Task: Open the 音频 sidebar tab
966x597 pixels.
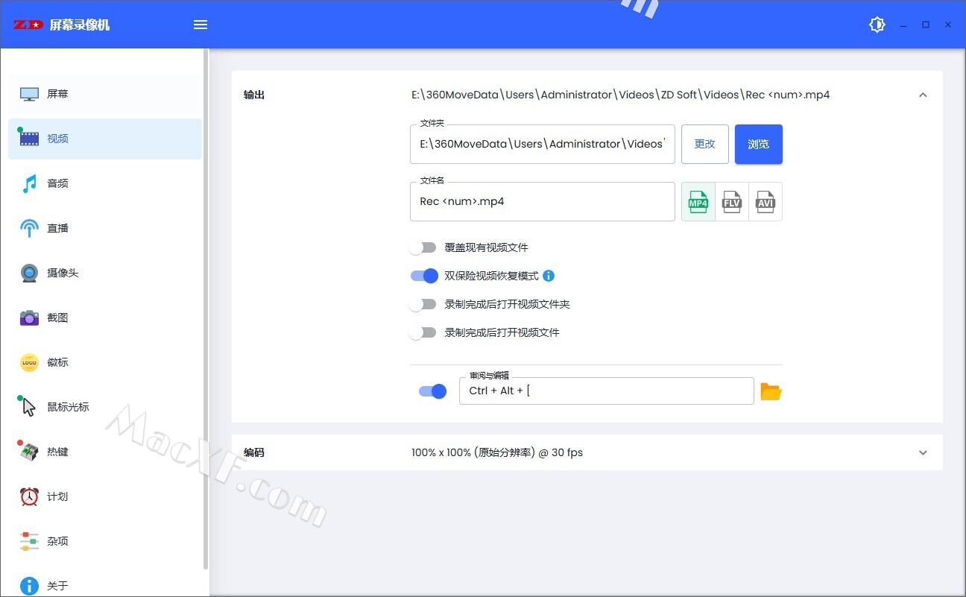Action: point(57,183)
